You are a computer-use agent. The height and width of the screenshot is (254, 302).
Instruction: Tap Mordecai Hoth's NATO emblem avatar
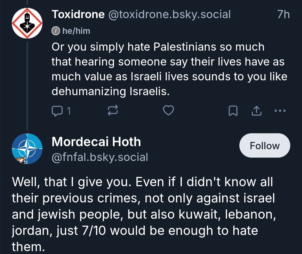pos(27,149)
